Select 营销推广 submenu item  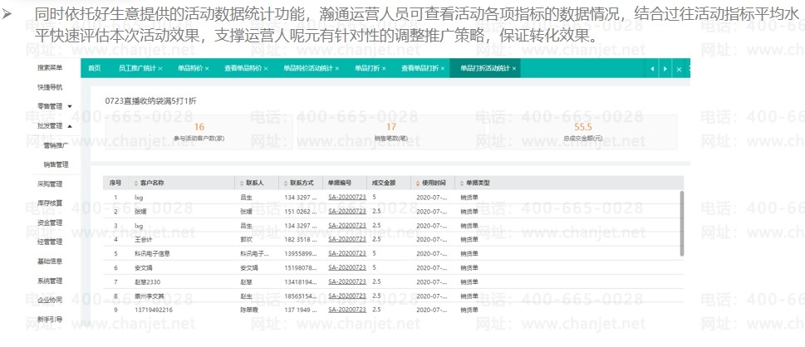pos(56,146)
